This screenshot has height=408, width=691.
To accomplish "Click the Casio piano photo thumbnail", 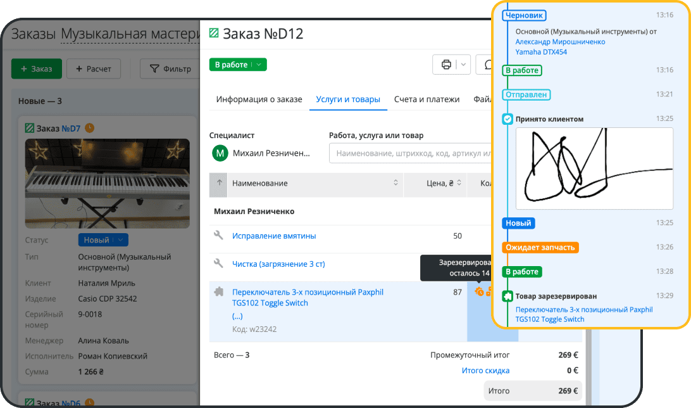I will tap(107, 184).
